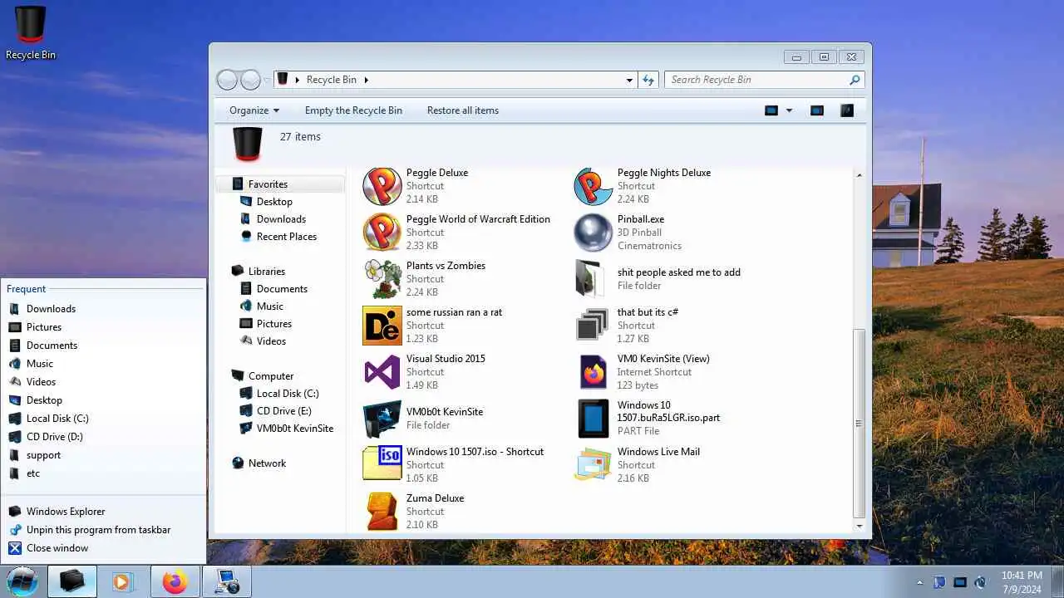This screenshot has width=1064, height=598.
Task: Click the refresh button beside address bar
Action: pyautogui.click(x=649, y=80)
